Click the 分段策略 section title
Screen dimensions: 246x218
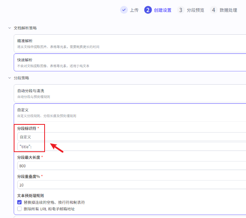pyautogui.click(x=22, y=78)
